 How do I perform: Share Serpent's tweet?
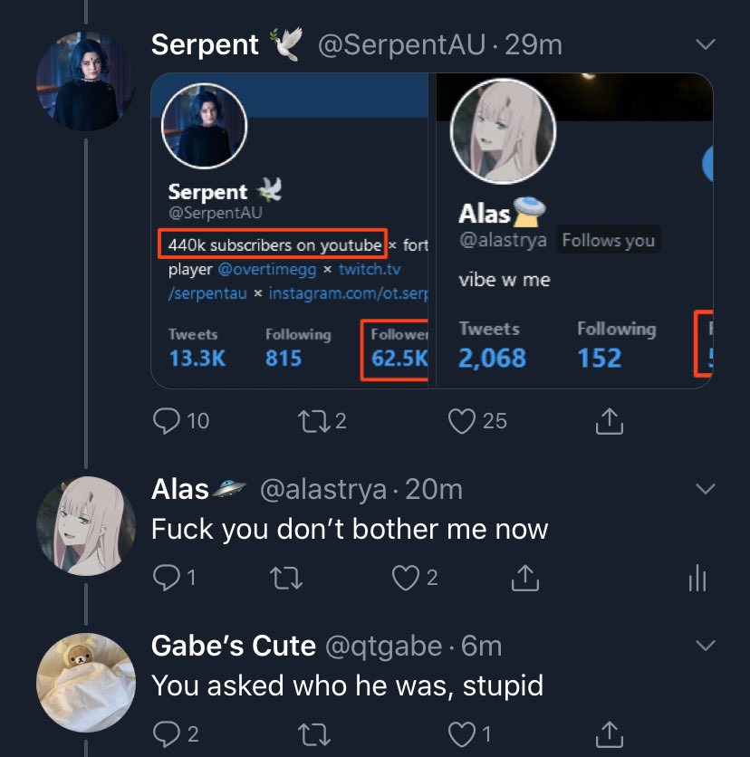click(x=610, y=420)
